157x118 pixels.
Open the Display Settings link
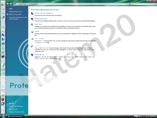(x=39, y=55)
